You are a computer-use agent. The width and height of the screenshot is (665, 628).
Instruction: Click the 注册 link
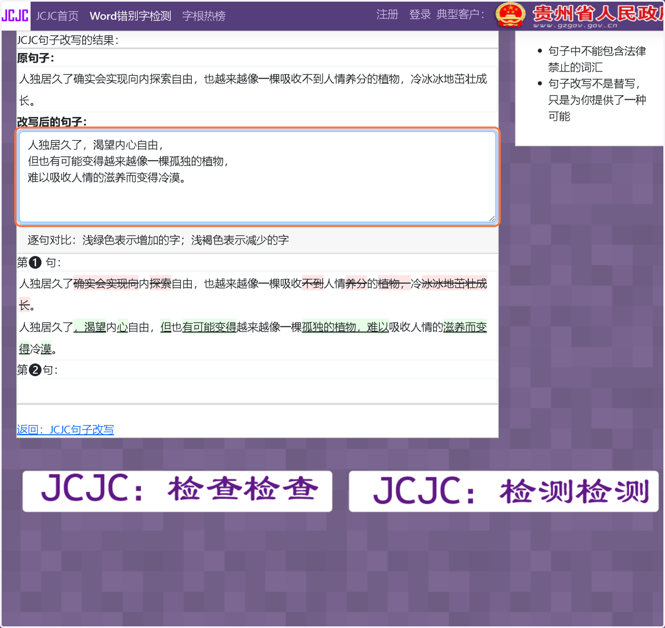coord(387,14)
